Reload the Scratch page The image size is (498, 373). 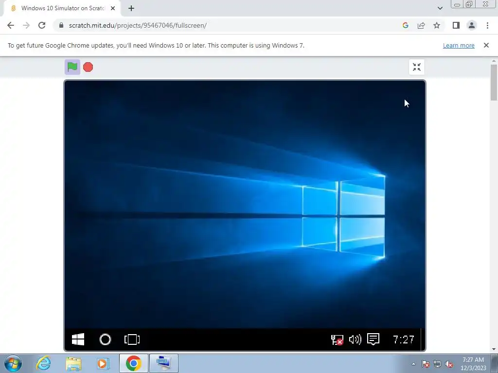tap(42, 25)
